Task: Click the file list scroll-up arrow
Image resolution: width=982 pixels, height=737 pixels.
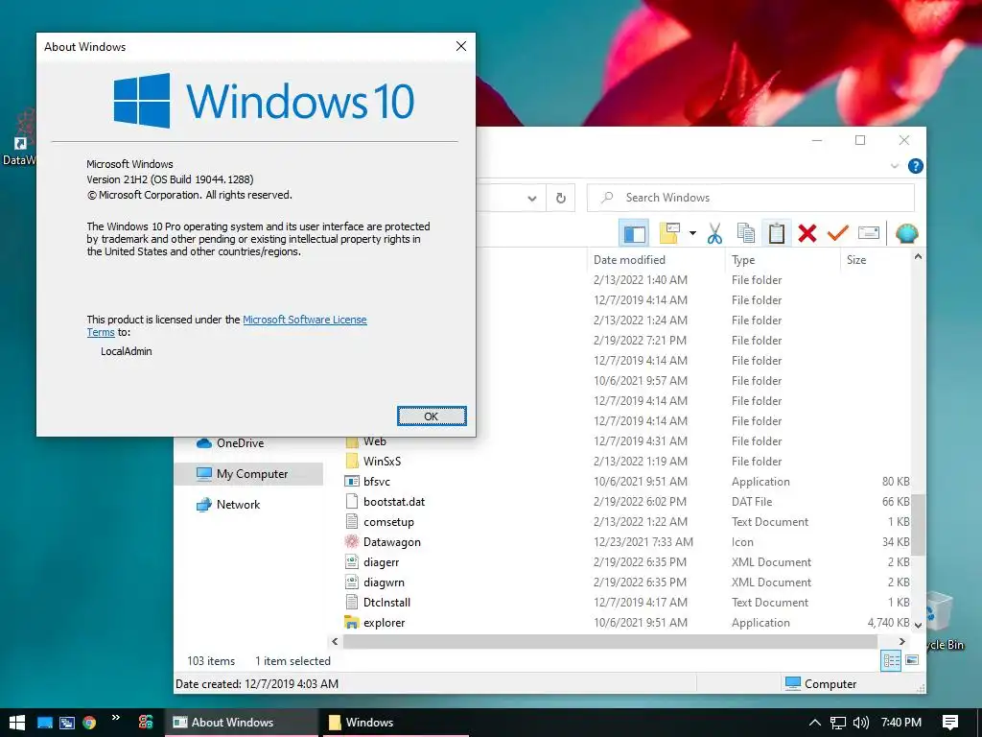Action: pos(918,257)
